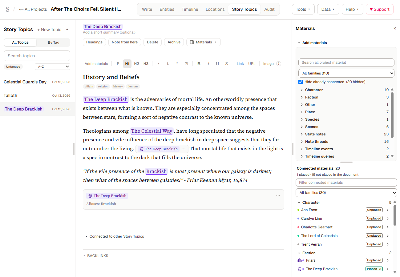400x277 pixels.
Task: Open Trent Verran details chevron
Action: click(x=388, y=244)
